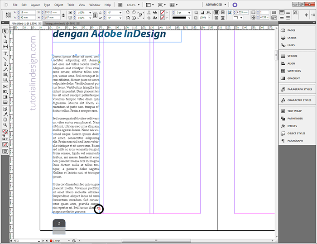Select the Pen tool
The height and width of the screenshot is (244, 317).
[5, 64]
